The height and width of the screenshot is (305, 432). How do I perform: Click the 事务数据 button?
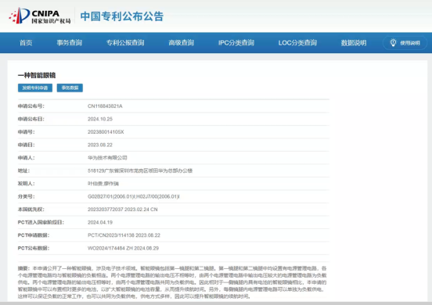pos(70,88)
